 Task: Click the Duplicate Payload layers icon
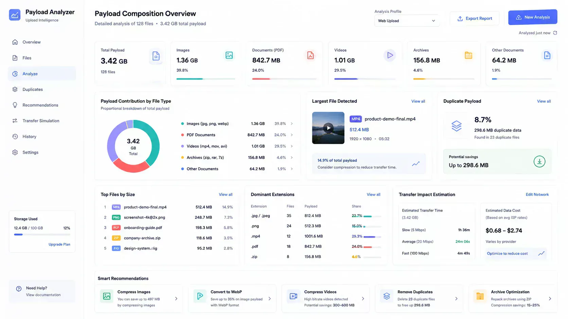(x=456, y=126)
